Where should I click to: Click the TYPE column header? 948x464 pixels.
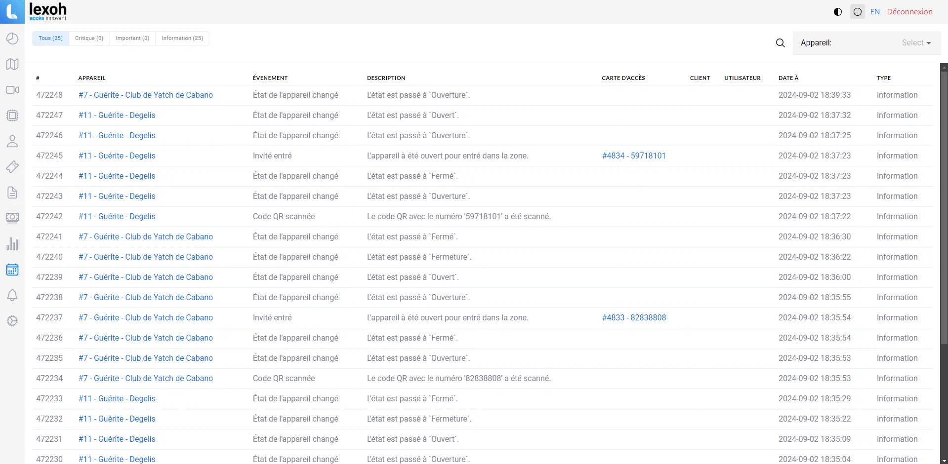pos(884,78)
